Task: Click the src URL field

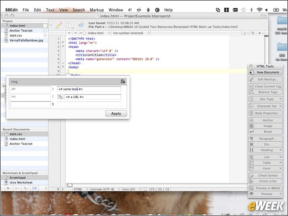Action: click(93, 97)
